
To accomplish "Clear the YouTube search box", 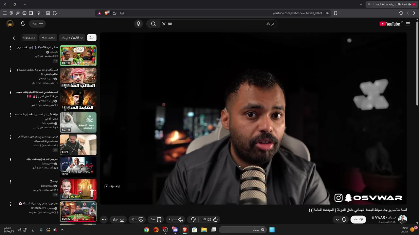I will coord(164,24).
